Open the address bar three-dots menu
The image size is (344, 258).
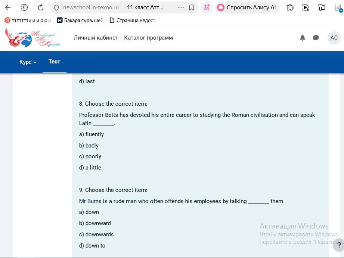click(181, 8)
